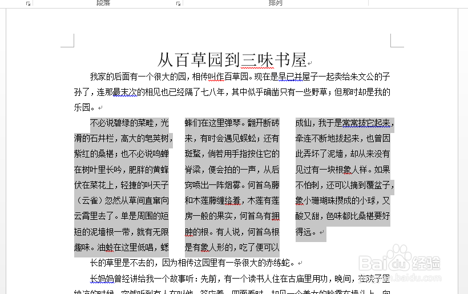This screenshot has height=294, width=468.
Task: Click column text 滑的石井栏，高大的皂荚树
Action: click(x=123, y=139)
